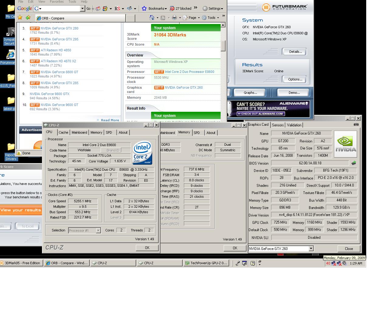This screenshot has height=311, width=389.
Task: Click the Add to Favorites icon
Action: click(x=28, y=18)
